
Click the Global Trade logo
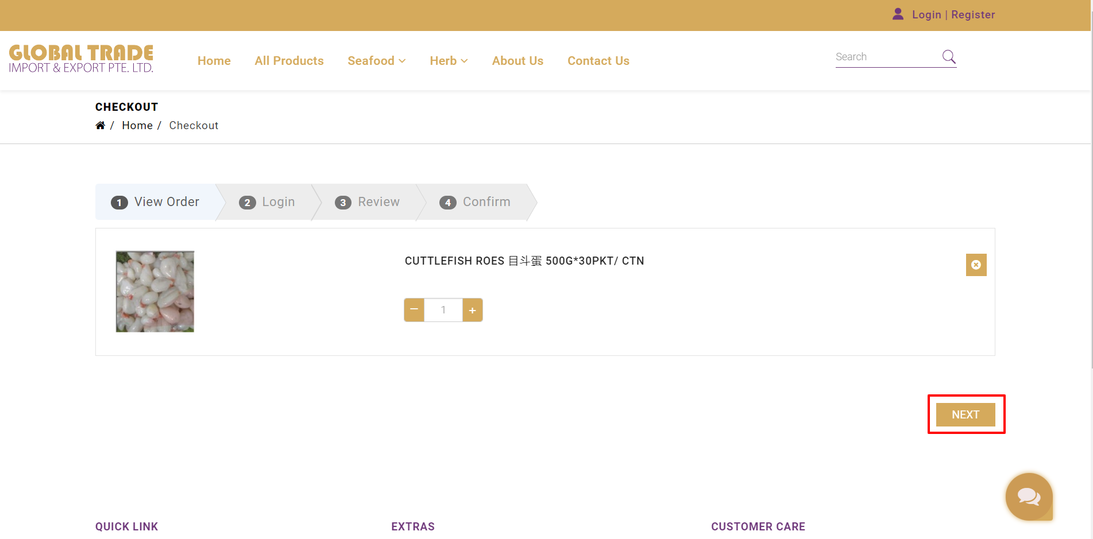point(81,59)
